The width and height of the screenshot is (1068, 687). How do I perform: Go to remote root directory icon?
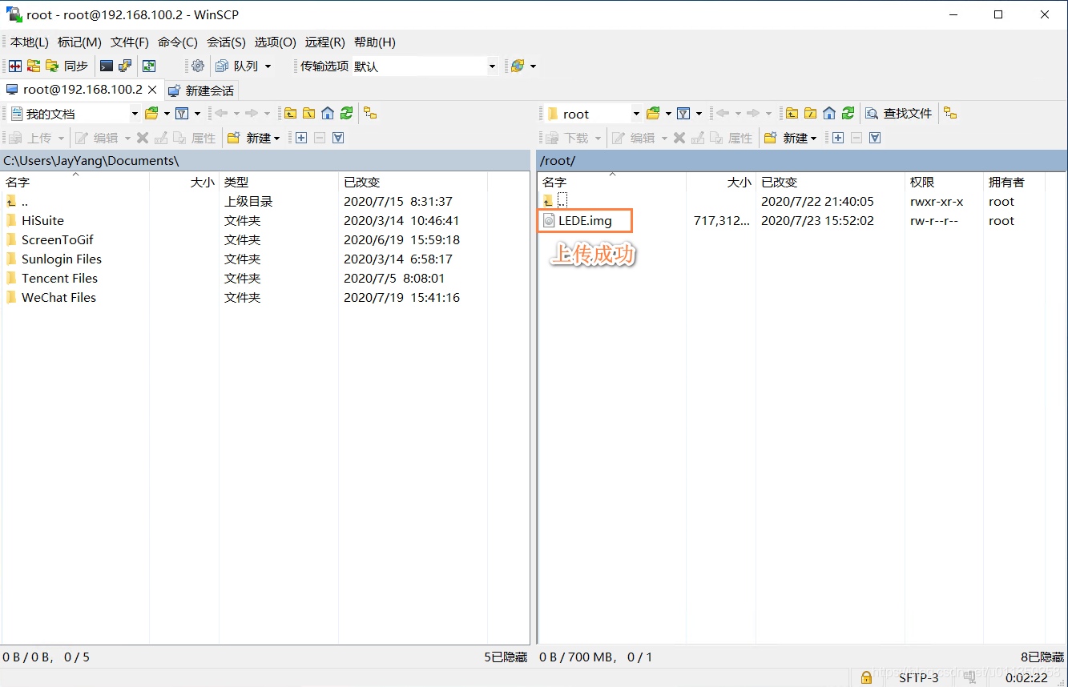810,114
